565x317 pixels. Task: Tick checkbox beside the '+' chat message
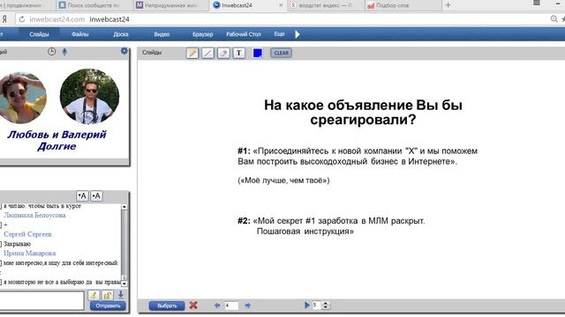click(0, 225)
